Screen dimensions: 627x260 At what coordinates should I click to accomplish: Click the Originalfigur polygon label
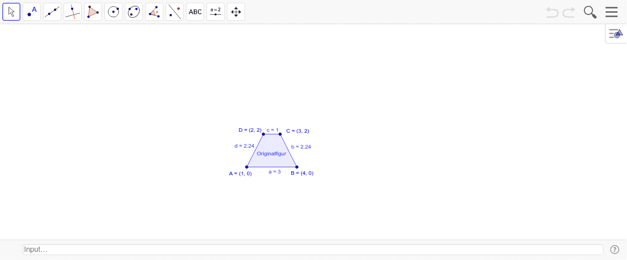coord(271,154)
